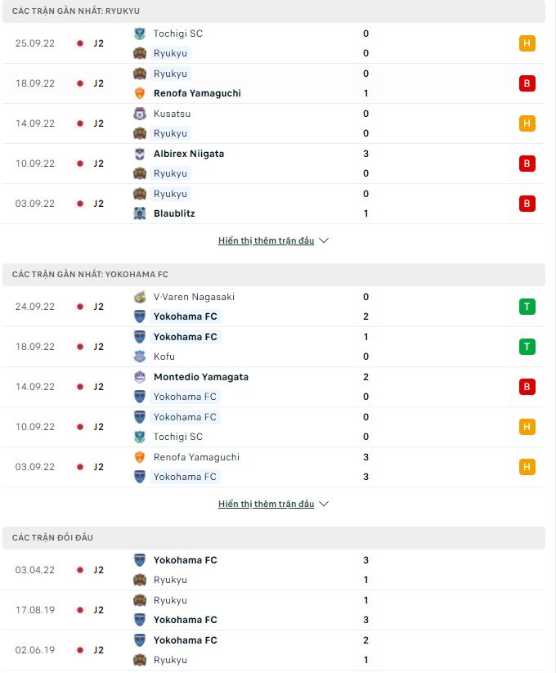Click the orange H badge for Kusatsu match

pos(527,123)
